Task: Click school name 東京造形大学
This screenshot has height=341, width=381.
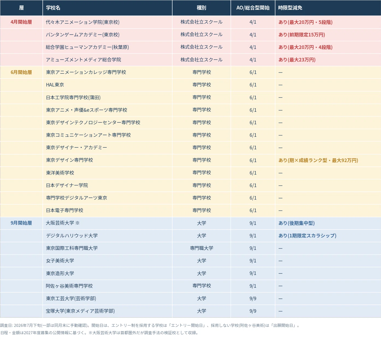Action: pyautogui.click(x=60, y=273)
